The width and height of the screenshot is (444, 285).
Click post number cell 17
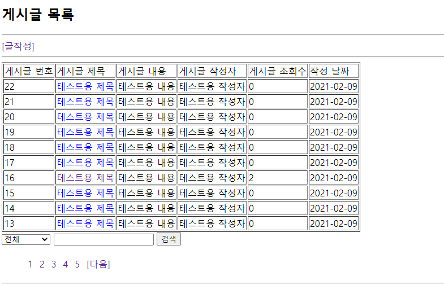[x=29, y=163]
